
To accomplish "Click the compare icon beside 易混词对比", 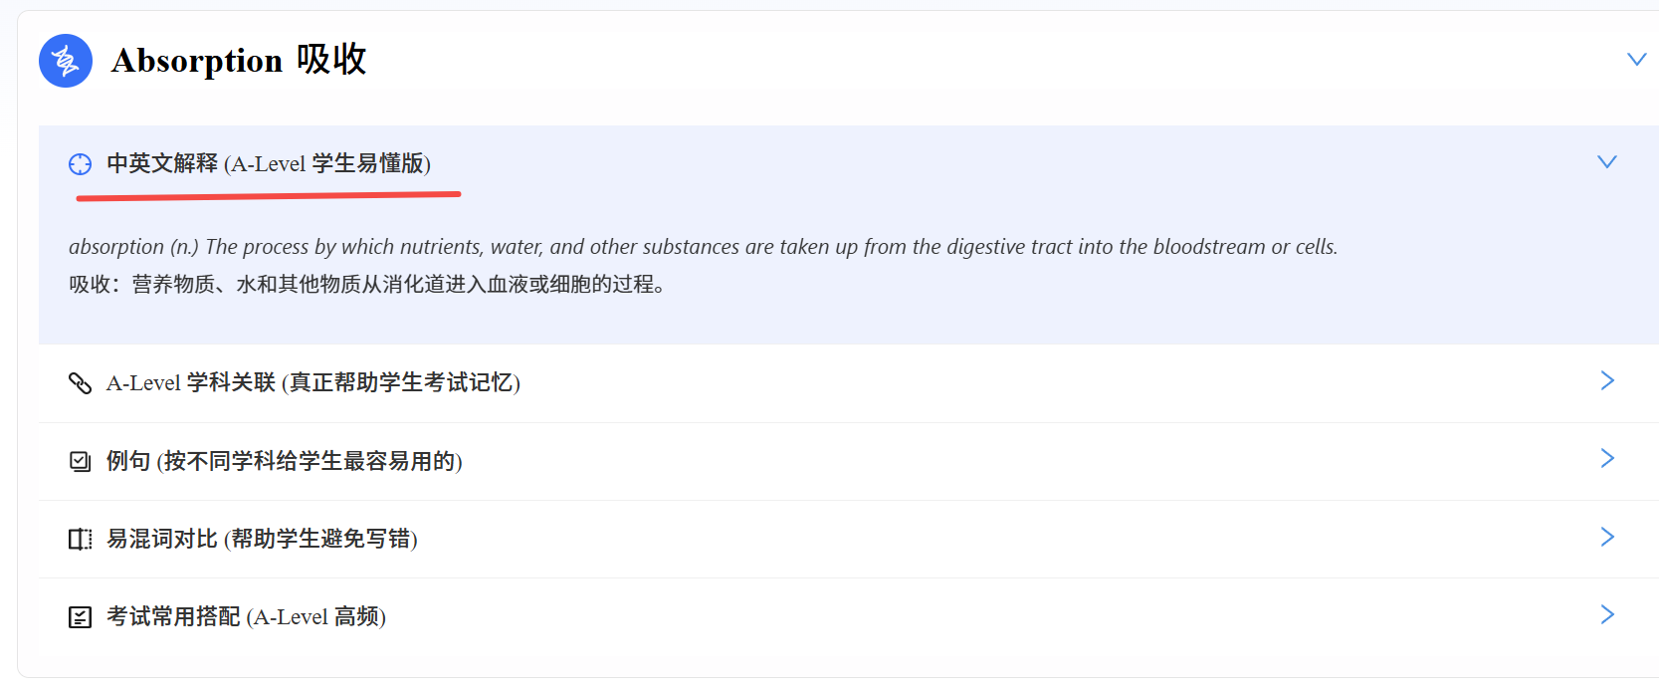I will click(x=80, y=539).
